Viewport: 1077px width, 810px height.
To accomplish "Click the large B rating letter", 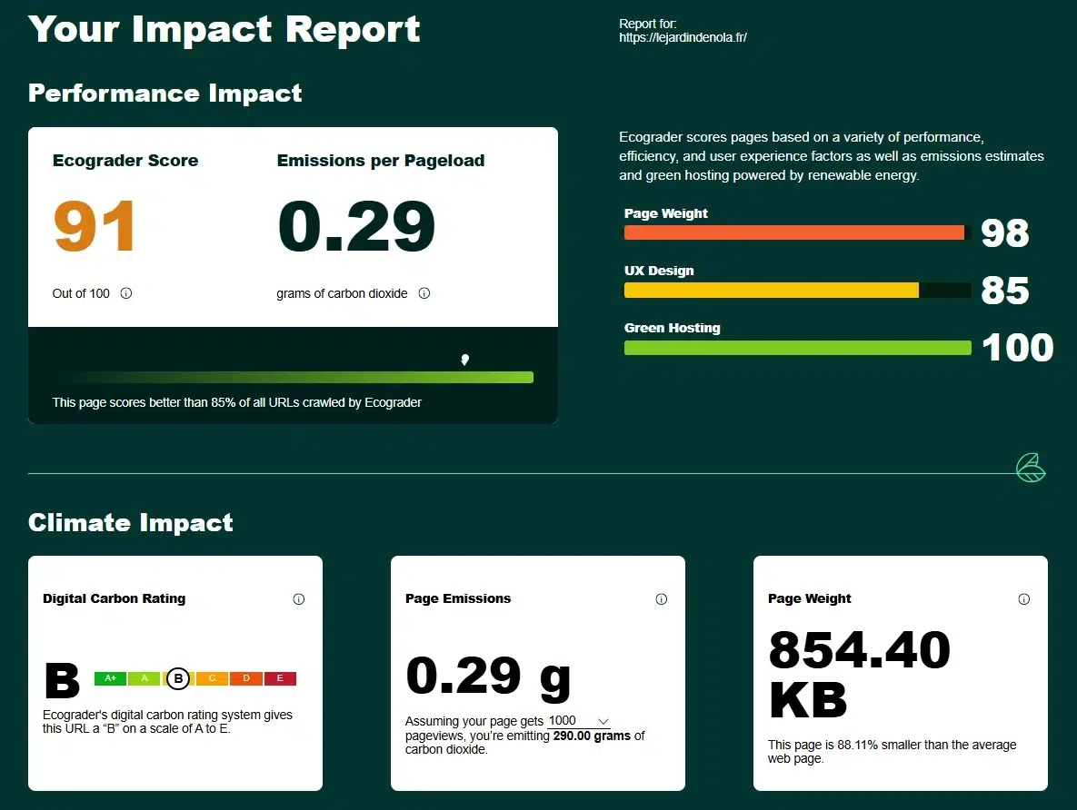I will [x=63, y=680].
